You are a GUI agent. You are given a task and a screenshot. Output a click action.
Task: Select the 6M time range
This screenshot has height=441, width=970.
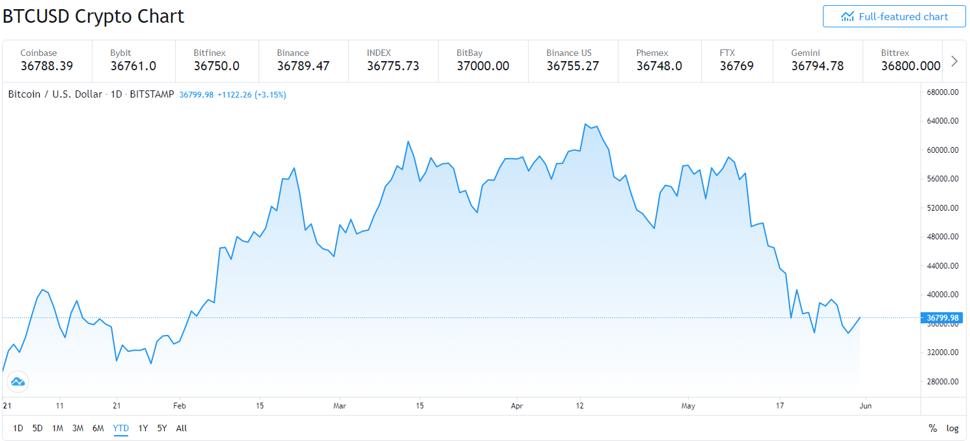click(x=98, y=428)
